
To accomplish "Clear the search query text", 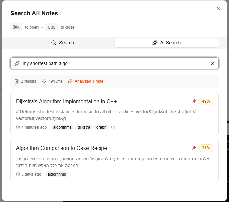I will pyautogui.click(x=212, y=63).
